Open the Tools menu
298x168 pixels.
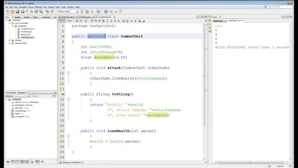point(63,7)
